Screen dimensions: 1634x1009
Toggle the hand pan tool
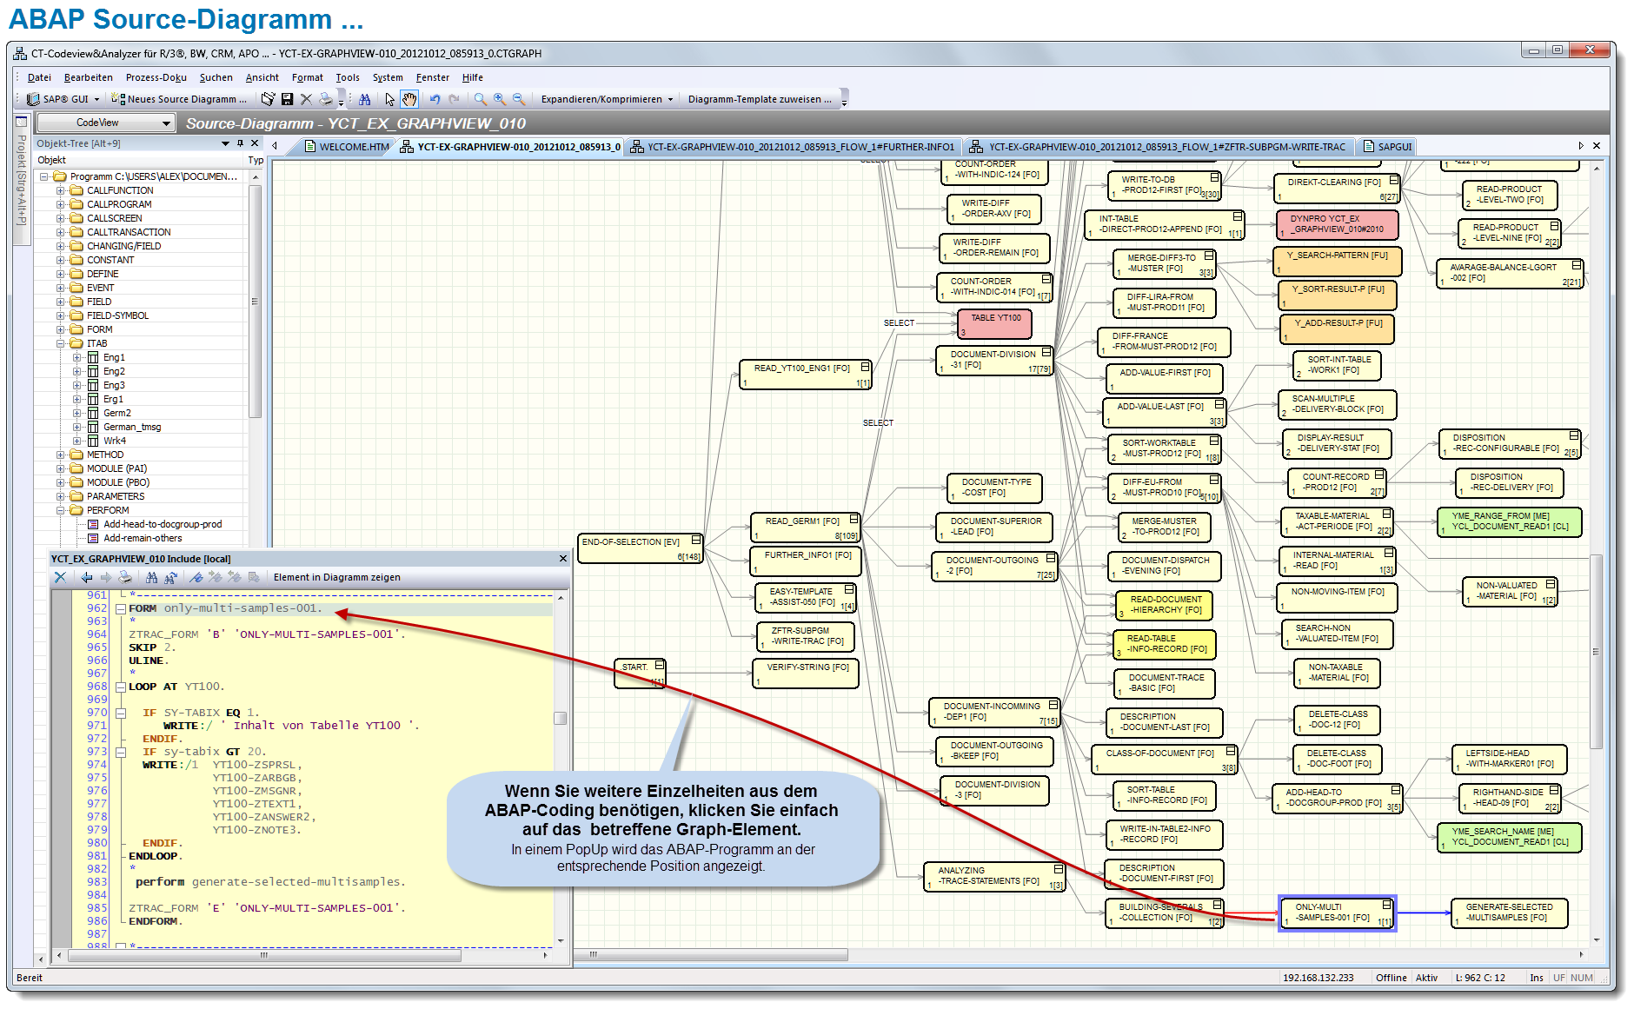click(x=408, y=99)
